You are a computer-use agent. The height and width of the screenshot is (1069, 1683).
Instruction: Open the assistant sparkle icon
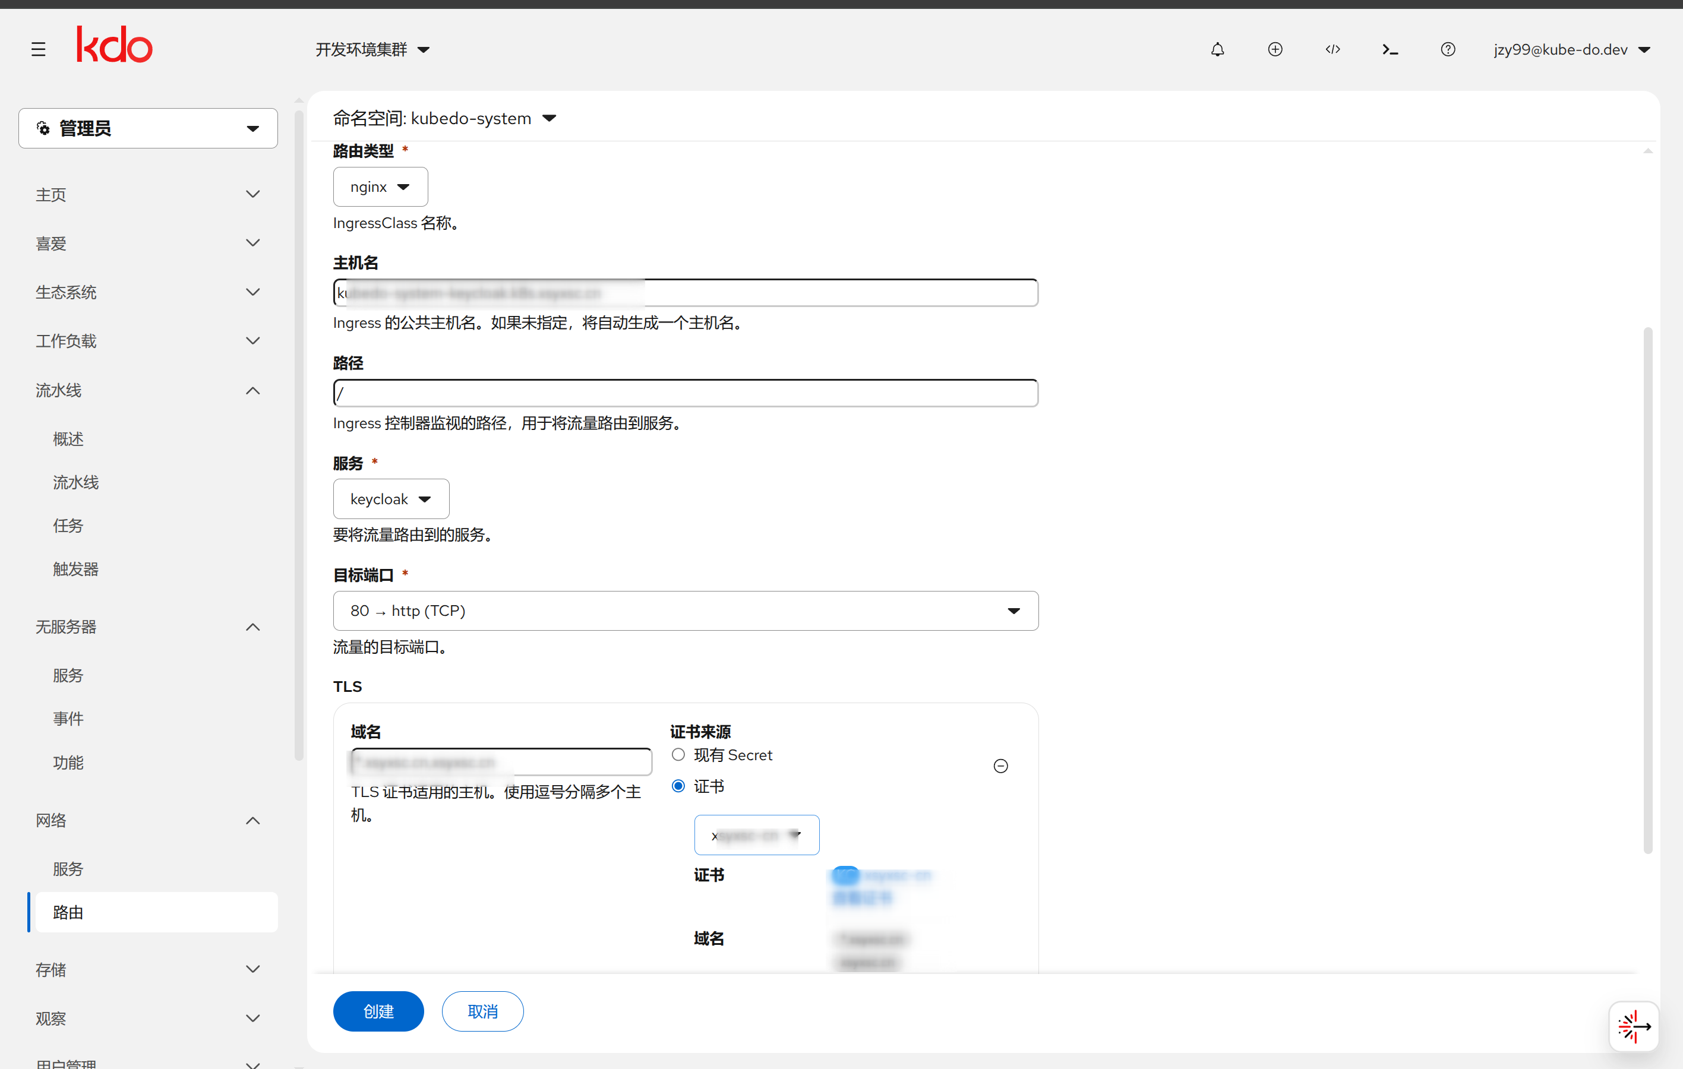coord(1634,1026)
